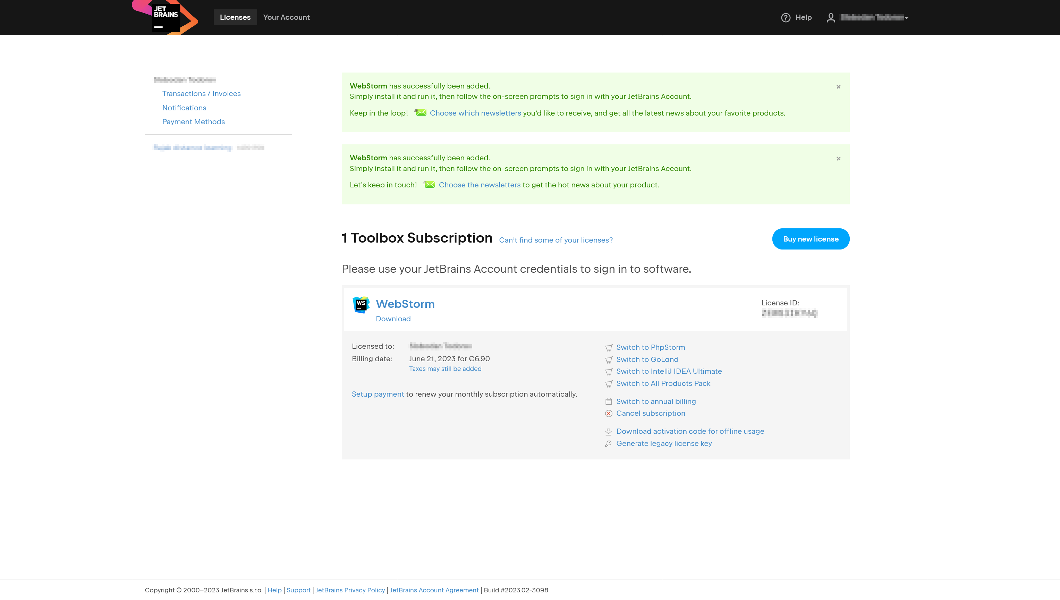
Task: Click key icon for legacy license
Action: (x=608, y=444)
